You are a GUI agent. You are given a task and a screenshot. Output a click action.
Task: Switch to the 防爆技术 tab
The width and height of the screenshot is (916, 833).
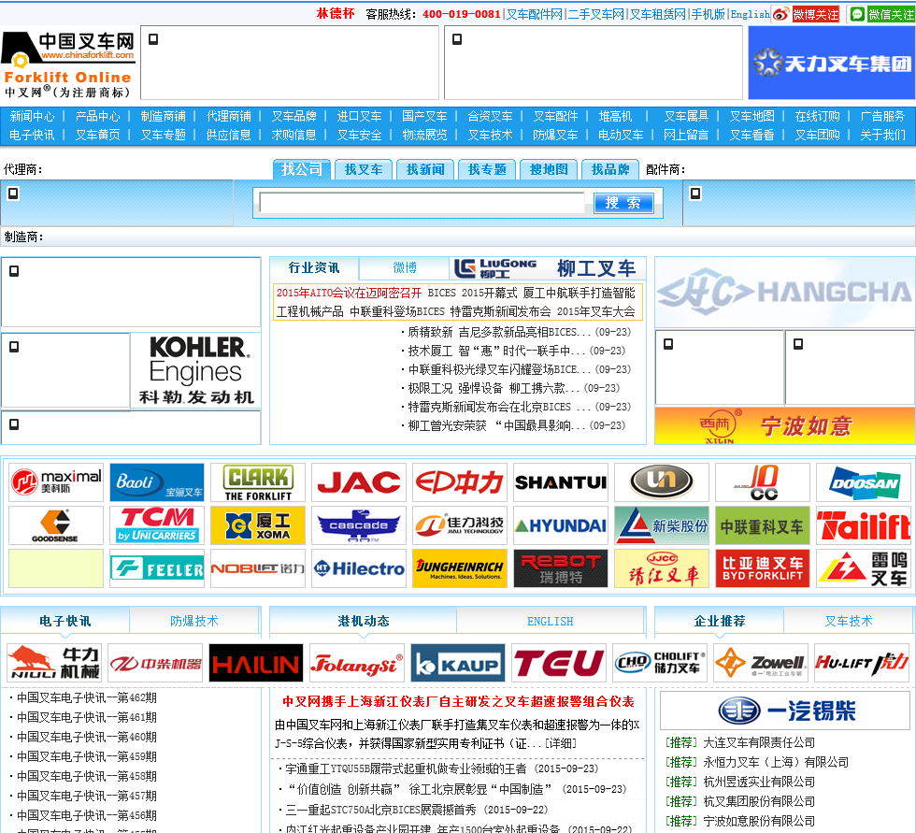[194, 621]
